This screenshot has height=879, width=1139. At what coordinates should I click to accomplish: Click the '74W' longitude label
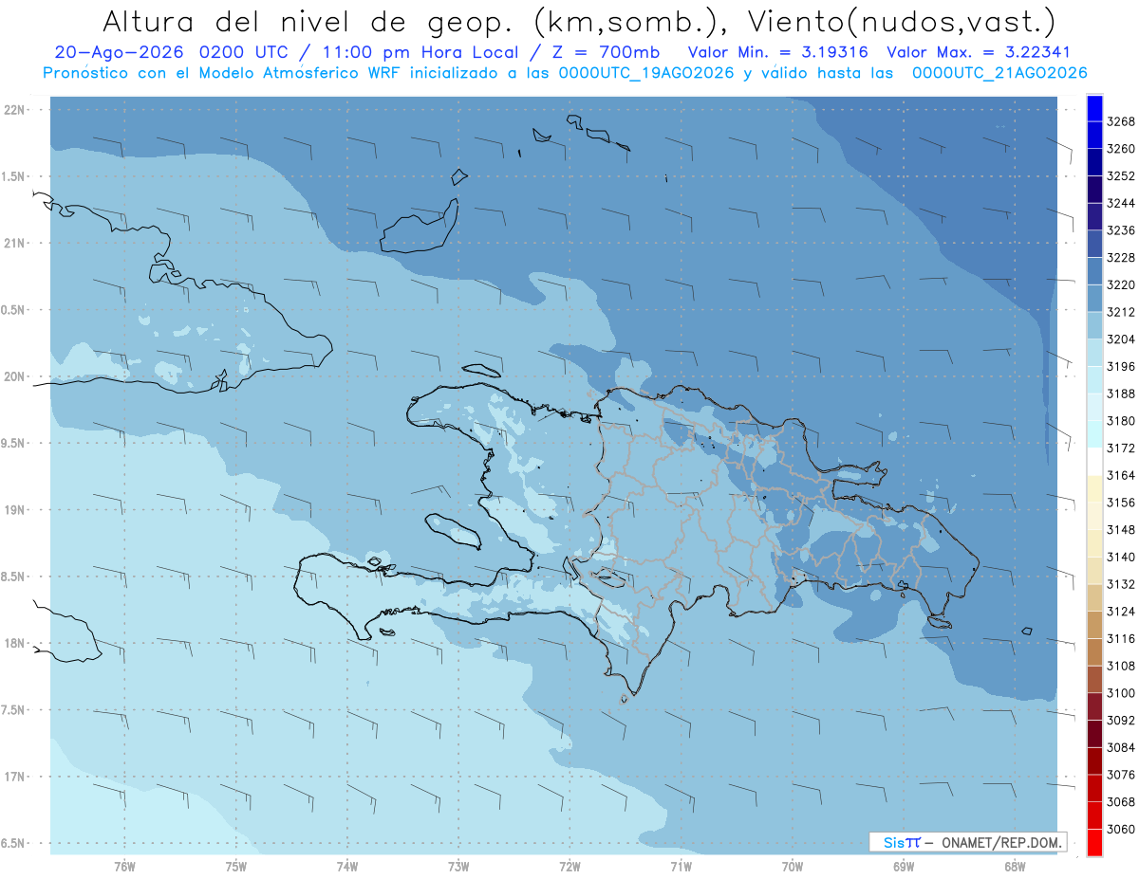click(x=347, y=867)
